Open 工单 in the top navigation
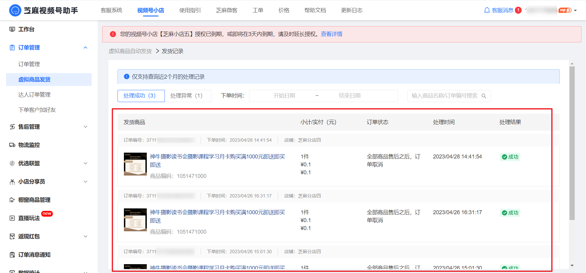Viewport: 586px width, 273px height. tap(258, 10)
